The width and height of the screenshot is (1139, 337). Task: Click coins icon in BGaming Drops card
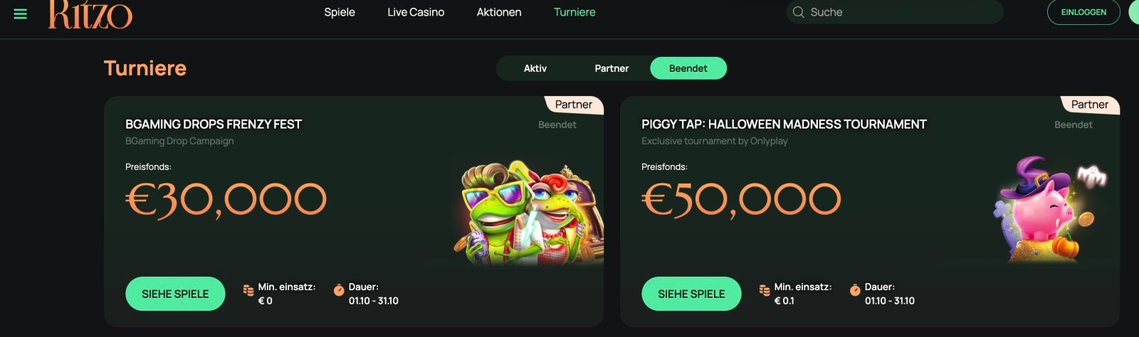[248, 290]
